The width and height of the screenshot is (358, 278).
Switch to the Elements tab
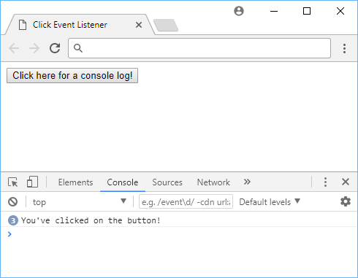coord(75,182)
